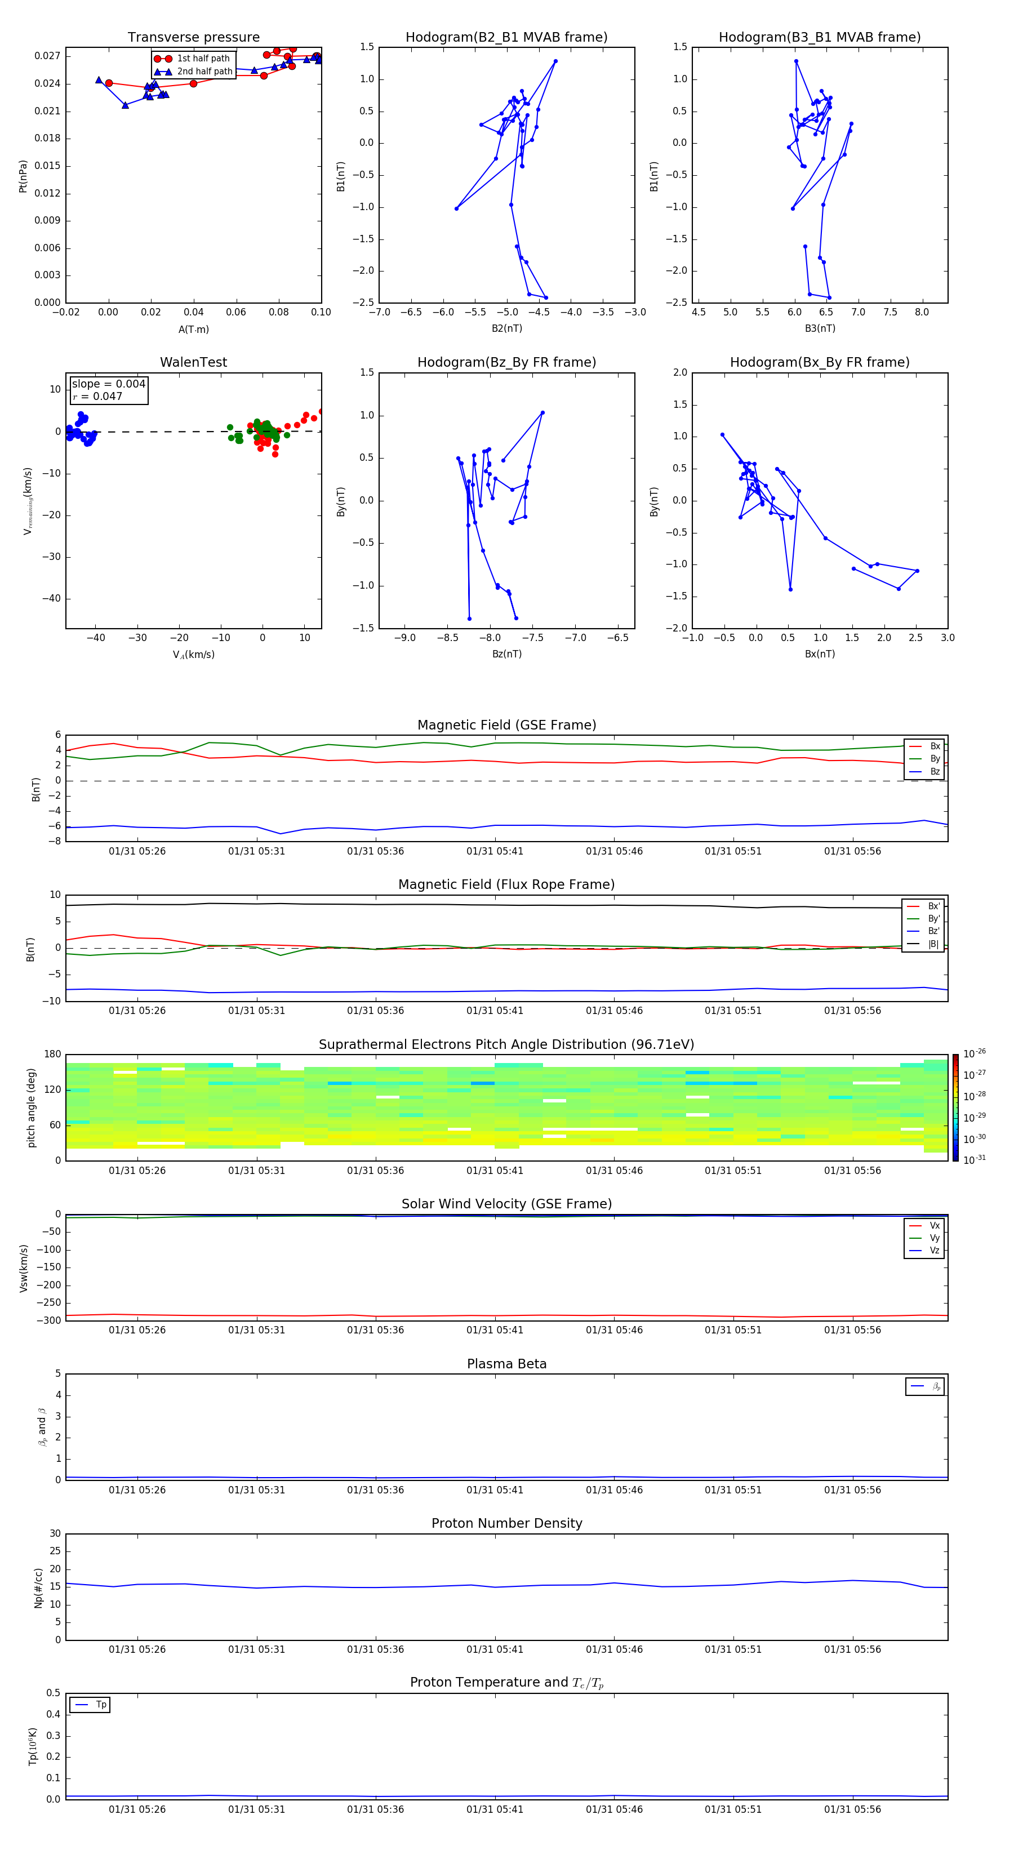Click "01/31 05:26" under the GSE Magnetic Field panel
This screenshot has height=1859, width=1014.
pos(137,852)
